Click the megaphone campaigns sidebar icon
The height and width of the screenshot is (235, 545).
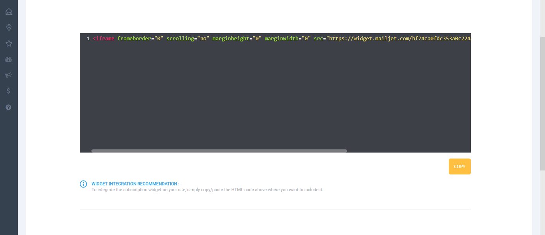[9, 75]
